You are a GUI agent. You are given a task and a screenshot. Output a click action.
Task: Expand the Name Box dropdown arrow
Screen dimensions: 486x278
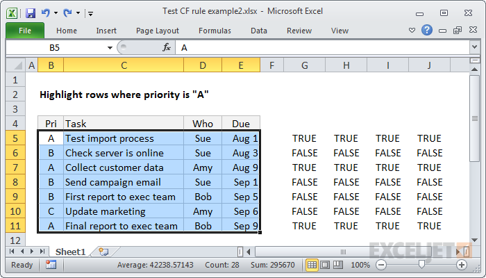click(110, 48)
